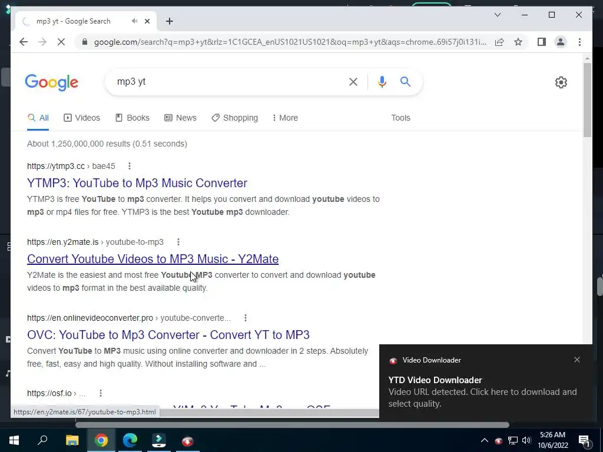Launch Microsoft Edge from taskbar

point(130,440)
